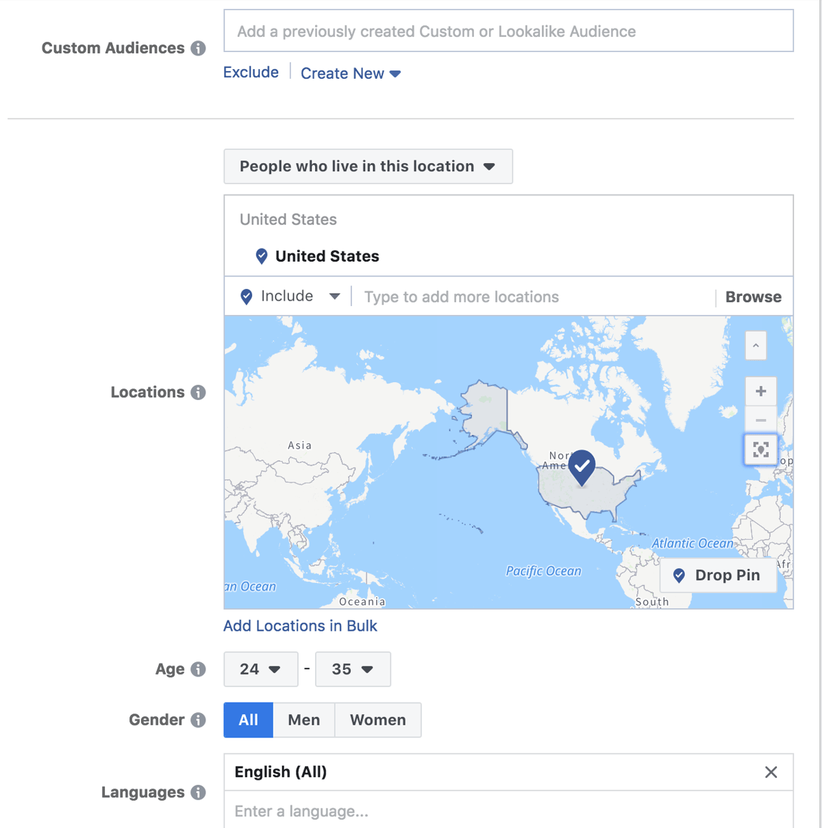
Task: Click the Custom Audiences info icon
Action: (198, 48)
